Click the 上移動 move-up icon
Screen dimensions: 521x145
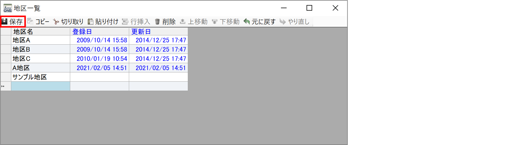pyautogui.click(x=183, y=21)
